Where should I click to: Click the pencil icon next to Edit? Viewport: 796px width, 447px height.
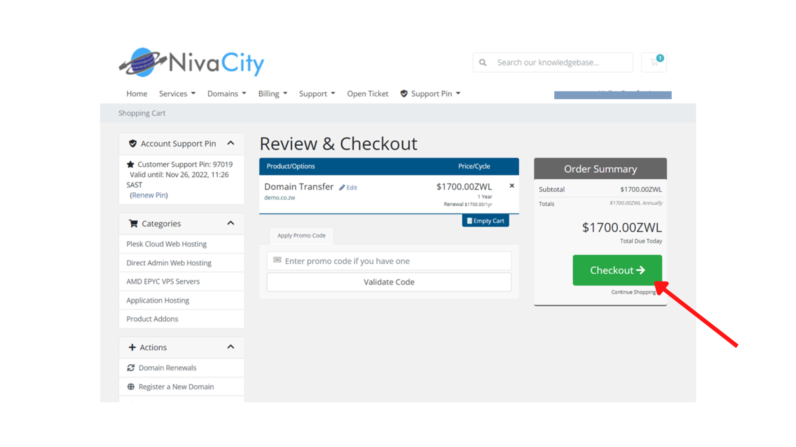coord(342,187)
